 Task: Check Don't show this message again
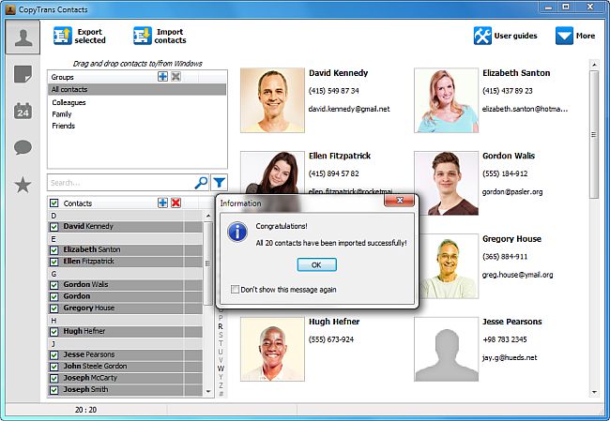click(x=235, y=289)
